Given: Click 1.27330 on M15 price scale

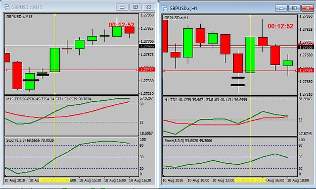Looking at the screenshot, I should pos(147,81).
